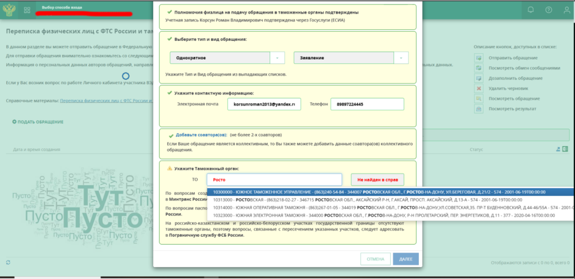
Task: Open the 'Однократное' combo box
Action: pyautogui.click(x=227, y=58)
